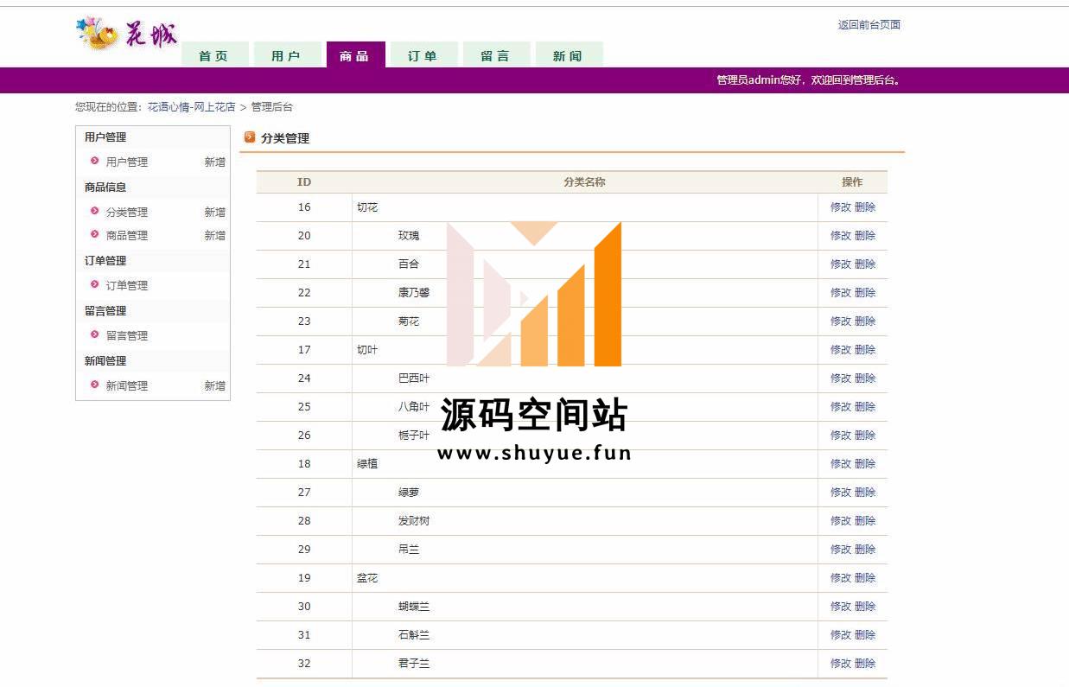
Task: Open 分类管理 in the sidebar
Action: (127, 212)
